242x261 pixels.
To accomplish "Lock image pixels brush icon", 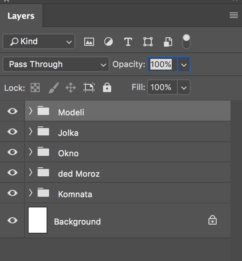I will click(54, 88).
